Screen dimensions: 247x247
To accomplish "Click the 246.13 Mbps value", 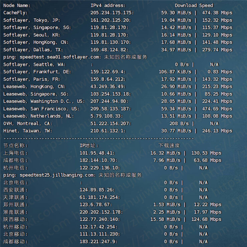I will point(217,131).
